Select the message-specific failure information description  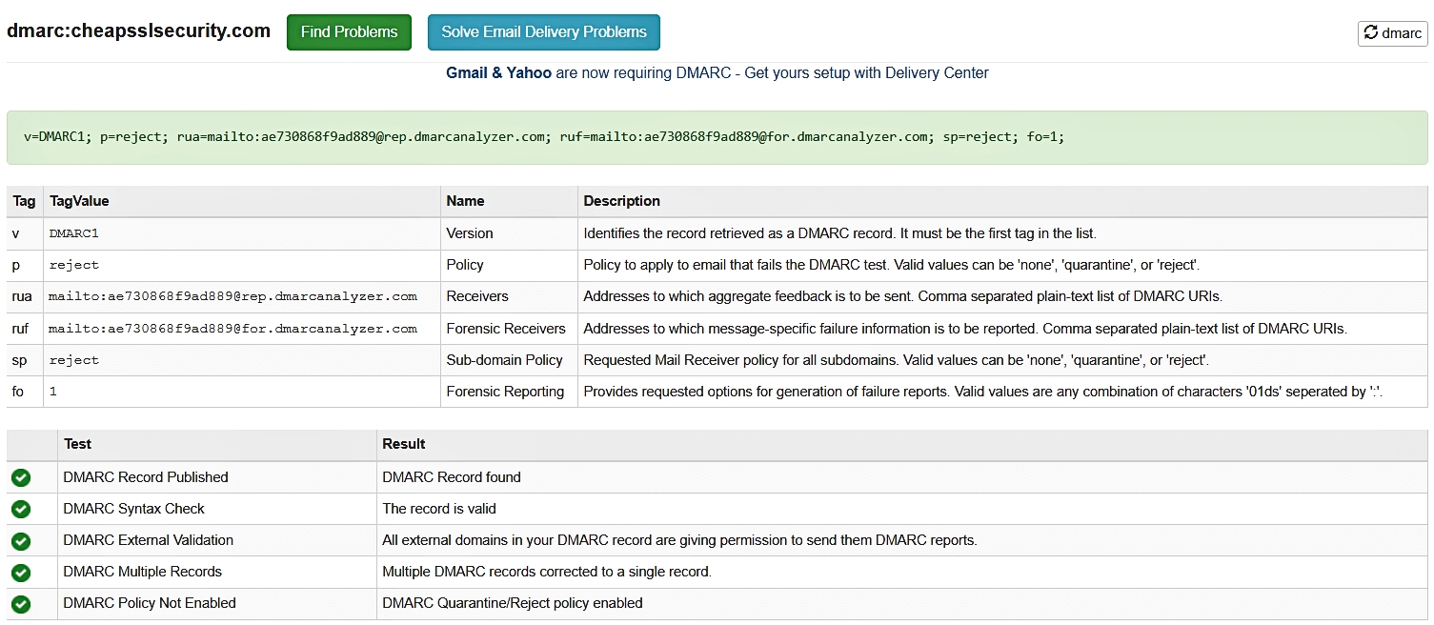click(x=965, y=329)
